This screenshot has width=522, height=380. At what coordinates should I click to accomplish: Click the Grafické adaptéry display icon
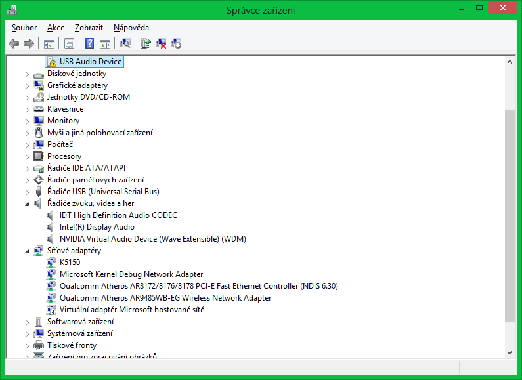[x=39, y=85]
